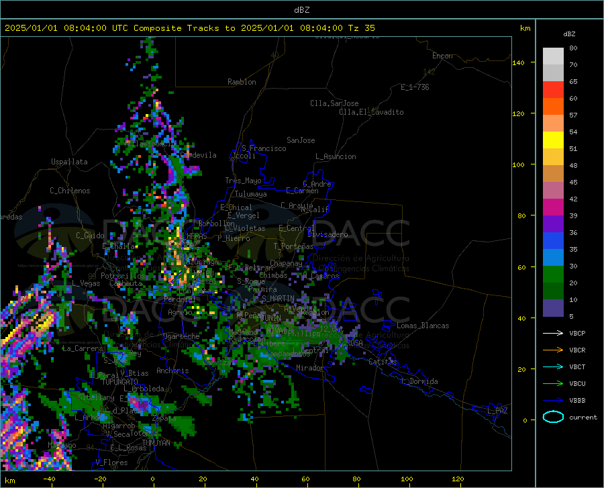Click the Zapata map label
The image size is (604, 488).
click(x=164, y=418)
